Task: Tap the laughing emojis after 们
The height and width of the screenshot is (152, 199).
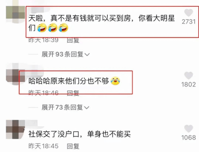Action: 52,28
